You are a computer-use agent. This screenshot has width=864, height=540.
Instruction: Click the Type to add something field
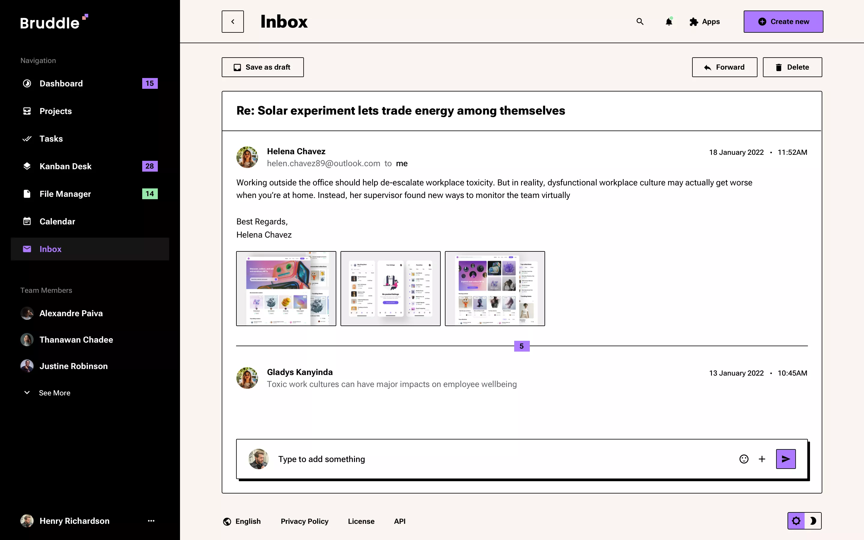click(x=321, y=459)
